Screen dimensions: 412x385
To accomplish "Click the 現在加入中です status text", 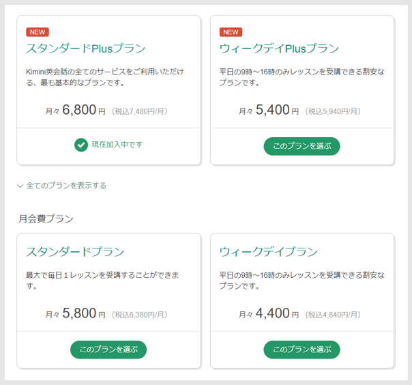I will (x=117, y=145).
